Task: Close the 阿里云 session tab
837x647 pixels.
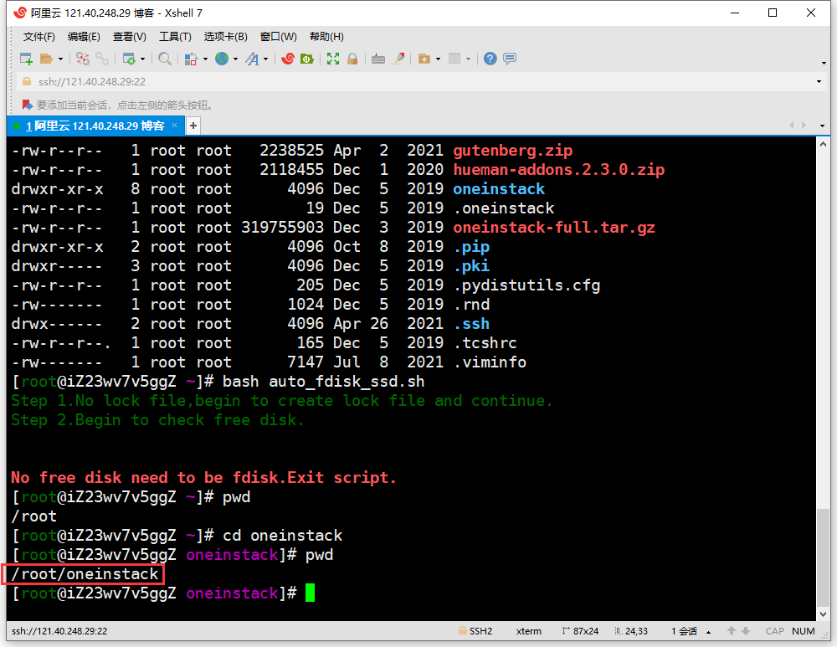Action: click(x=174, y=126)
